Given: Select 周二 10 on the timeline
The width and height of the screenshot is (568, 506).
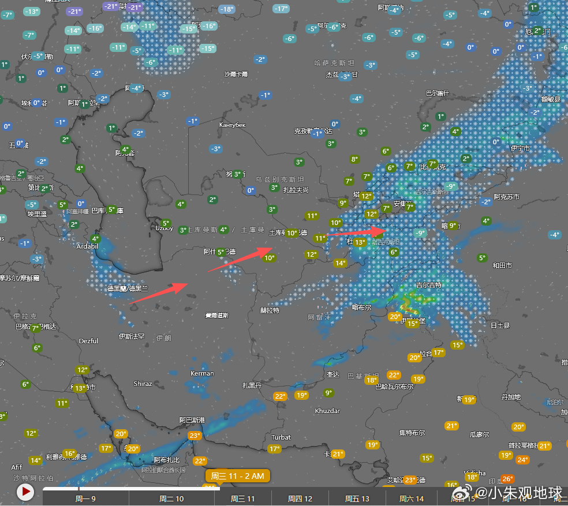Looking at the screenshot, I should tap(171, 498).
